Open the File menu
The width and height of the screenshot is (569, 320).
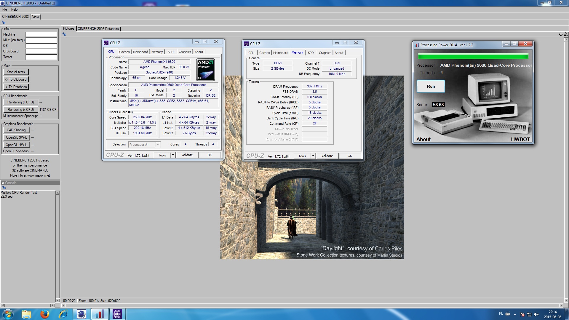[5, 9]
